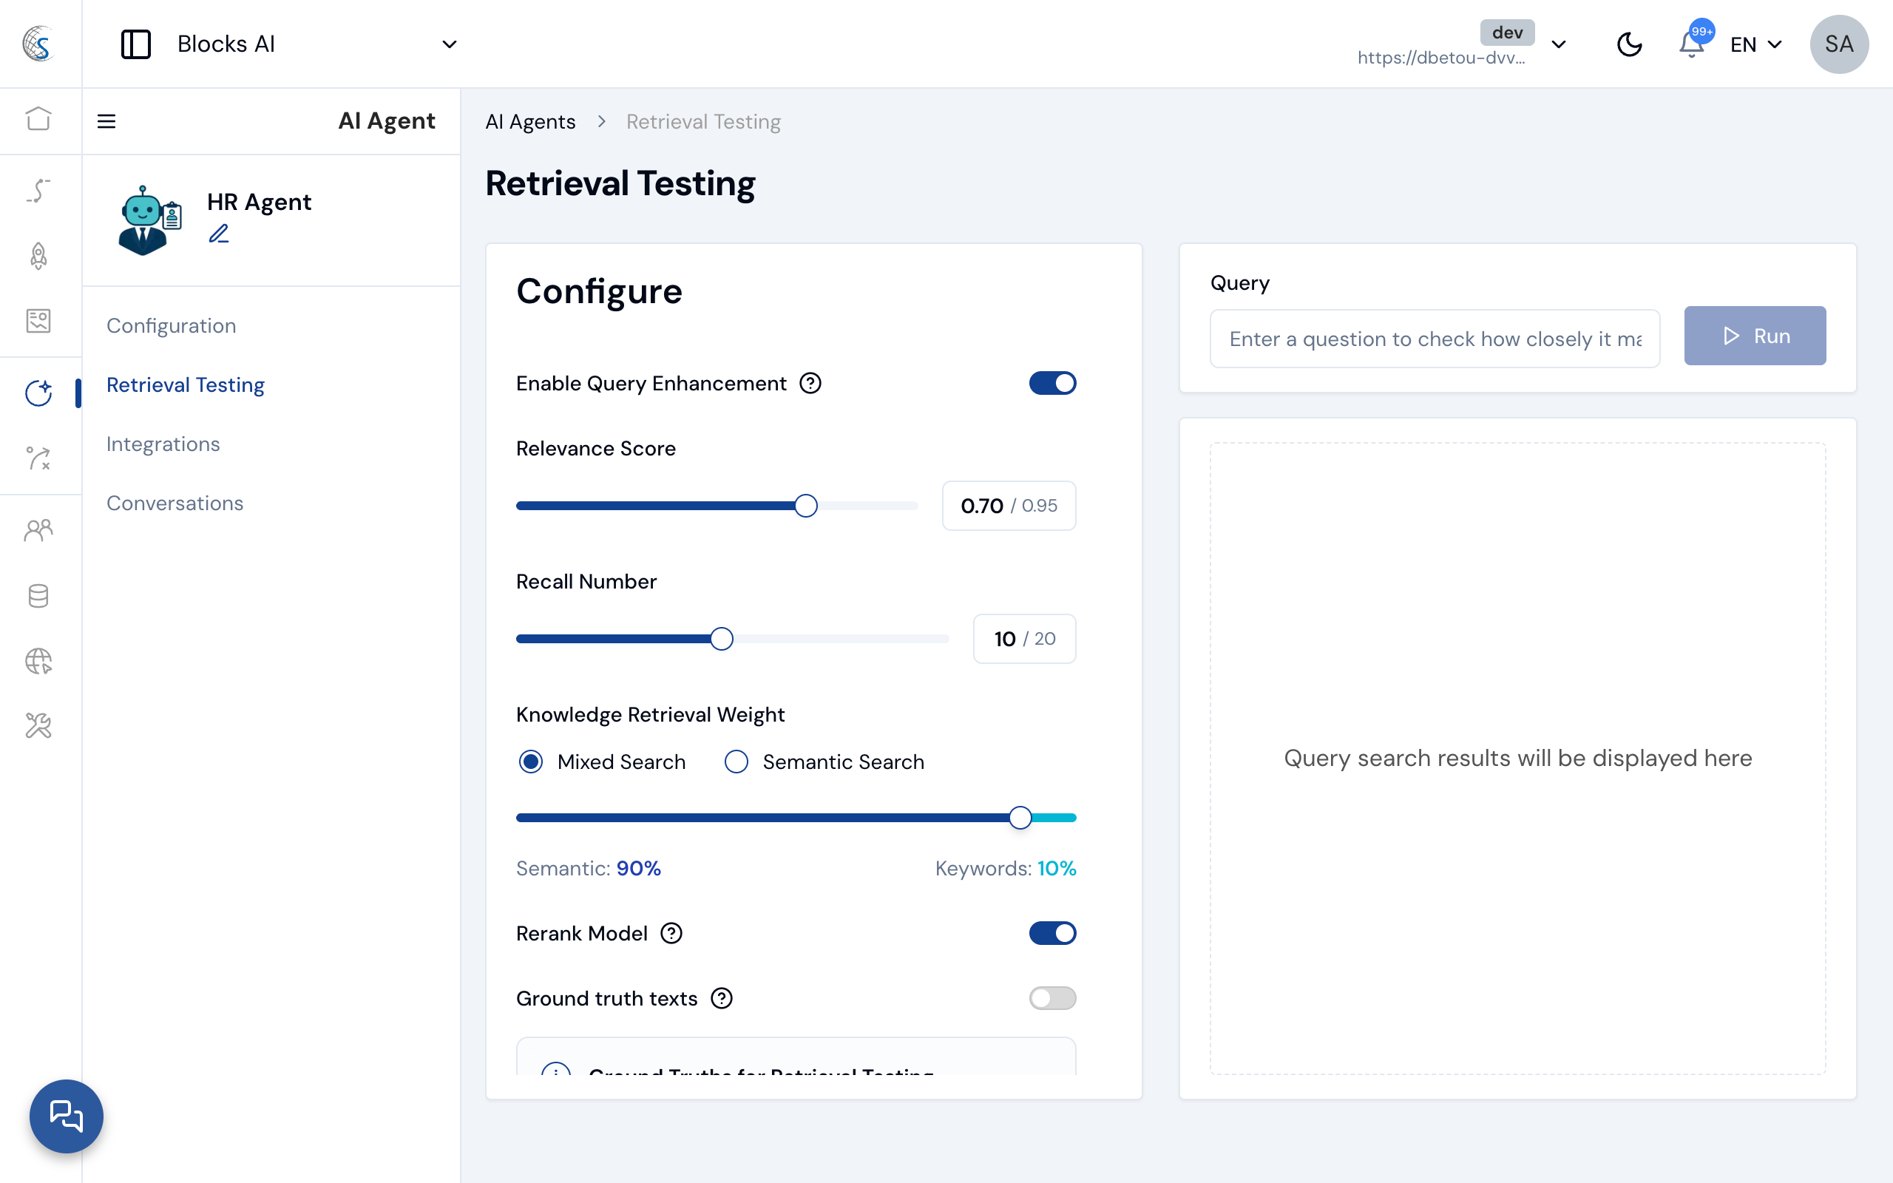Open the Integrations section
The image size is (1893, 1183).
[163, 444]
